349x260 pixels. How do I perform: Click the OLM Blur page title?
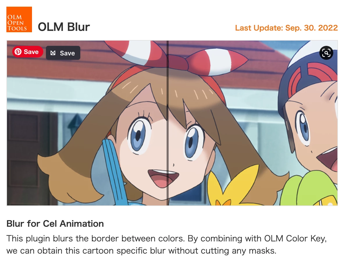[x=64, y=27]
